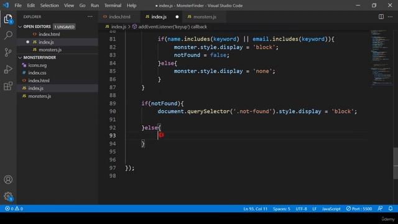Click Port : 5500 Live Server status

[x=359, y=209]
